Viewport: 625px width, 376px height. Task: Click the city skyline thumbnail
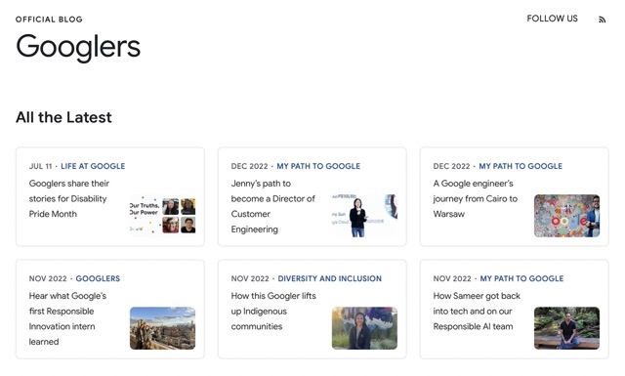click(163, 328)
